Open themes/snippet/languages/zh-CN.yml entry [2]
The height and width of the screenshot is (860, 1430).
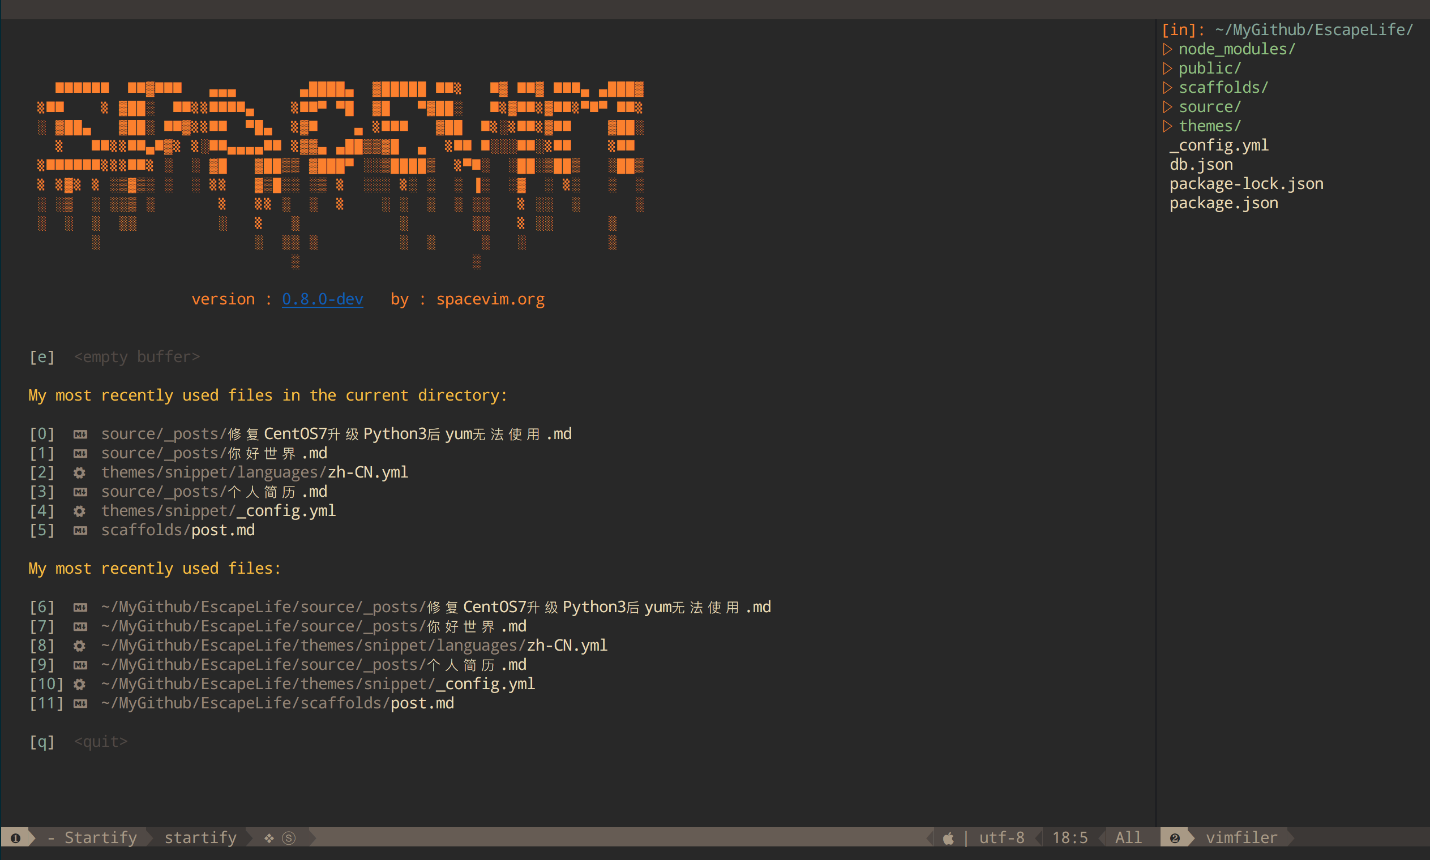(x=219, y=472)
